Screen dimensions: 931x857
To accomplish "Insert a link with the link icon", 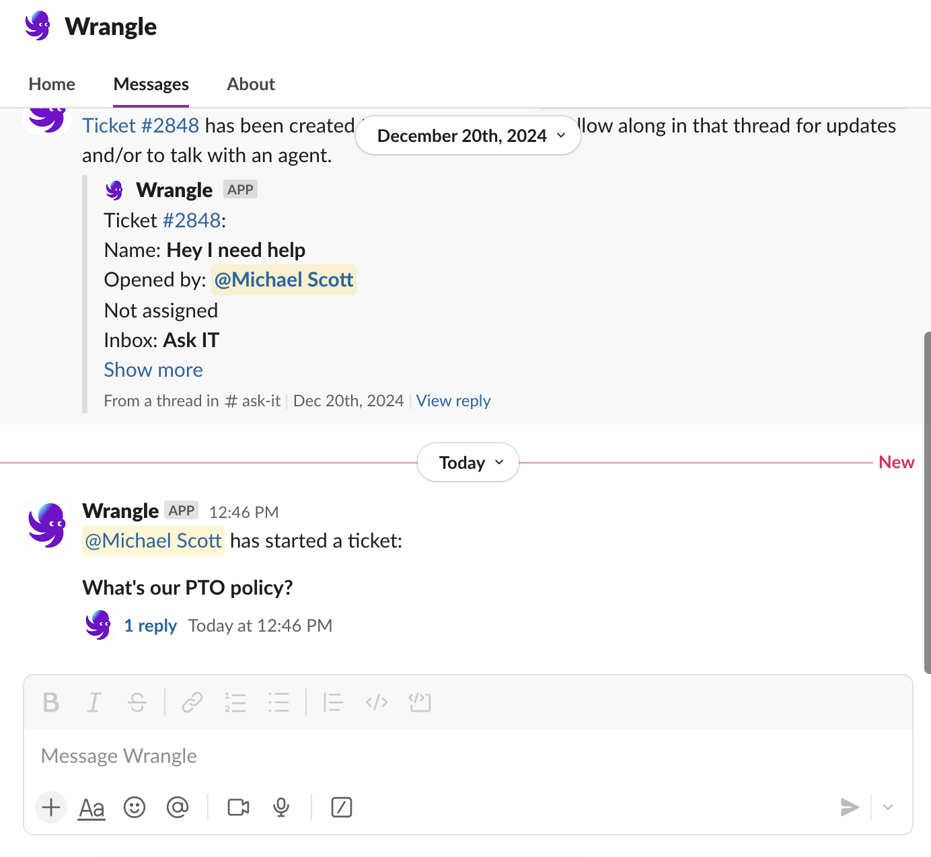I will (192, 702).
